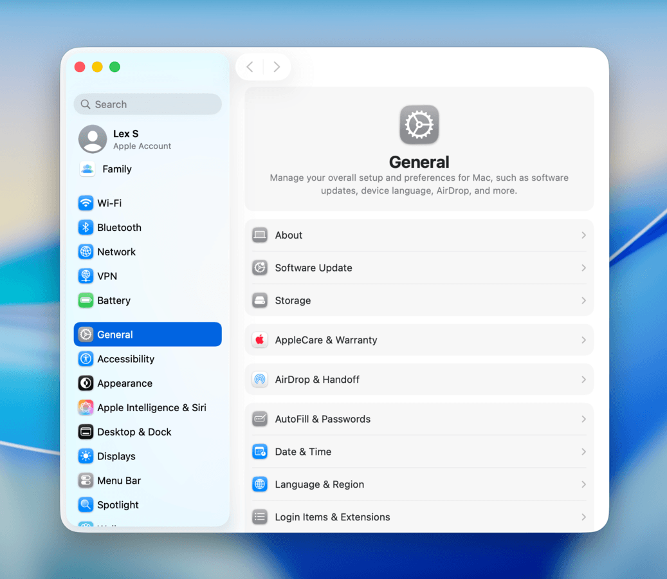This screenshot has width=667, height=579.
Task: Open Bluetooth settings via its sidebar icon
Action: click(x=84, y=227)
